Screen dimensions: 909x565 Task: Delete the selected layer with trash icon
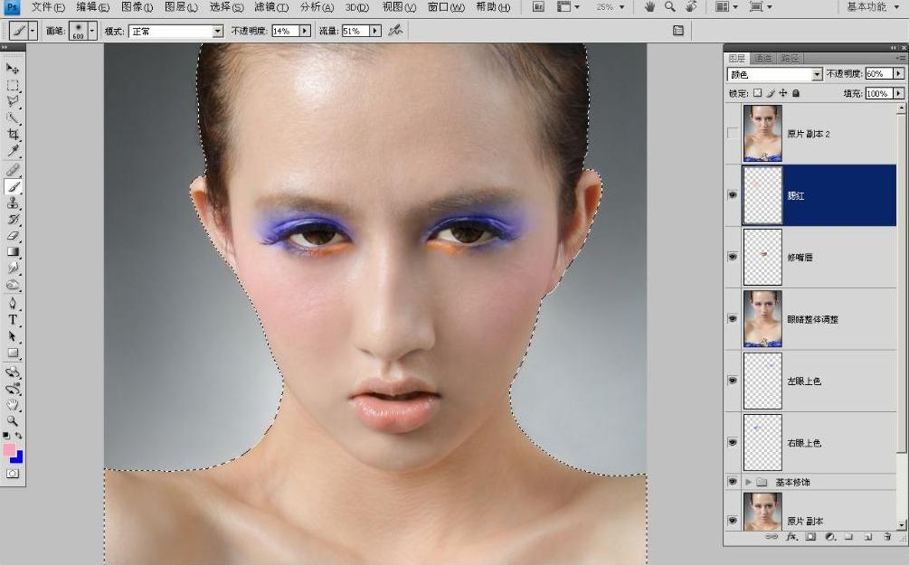click(887, 537)
